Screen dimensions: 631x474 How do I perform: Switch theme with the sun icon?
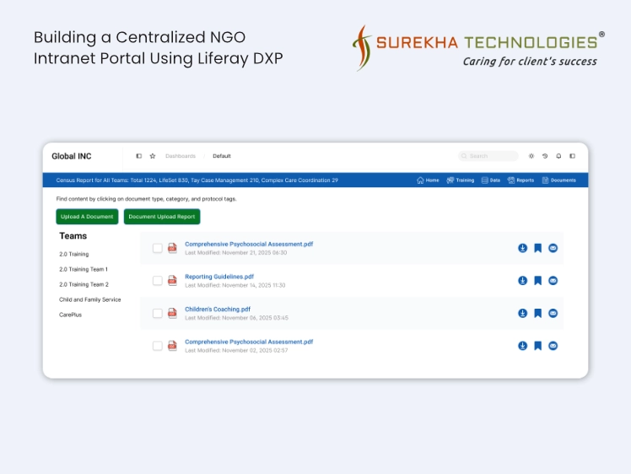[x=531, y=156]
